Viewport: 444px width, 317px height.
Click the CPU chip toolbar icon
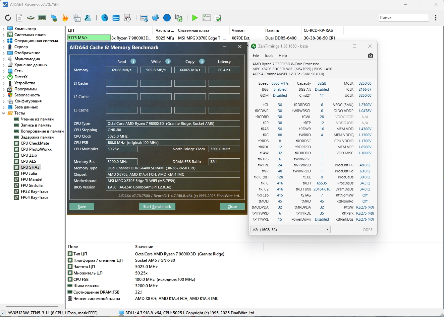click(31, 18)
